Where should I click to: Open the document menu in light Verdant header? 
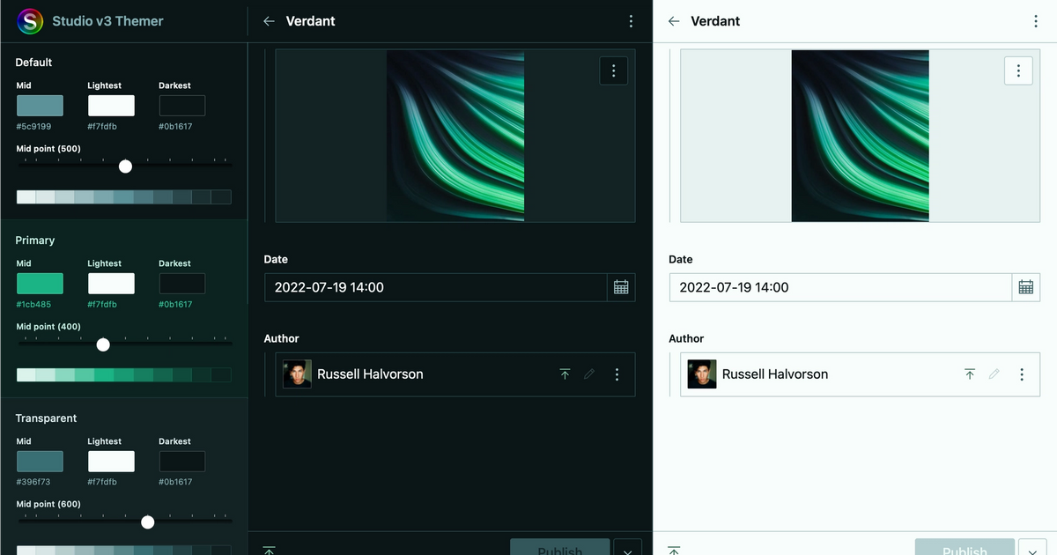1036,21
